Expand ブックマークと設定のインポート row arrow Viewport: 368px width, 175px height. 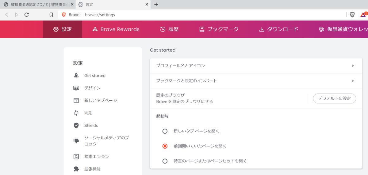[353, 81]
